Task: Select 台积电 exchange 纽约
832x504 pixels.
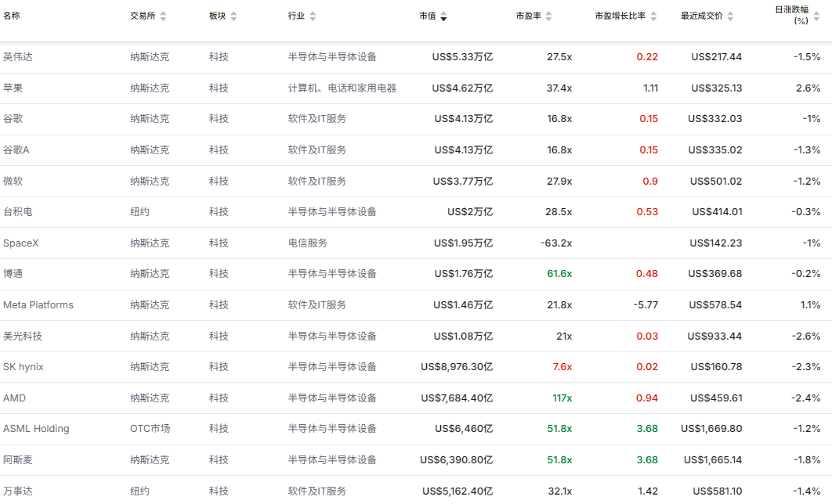Action: tap(140, 212)
